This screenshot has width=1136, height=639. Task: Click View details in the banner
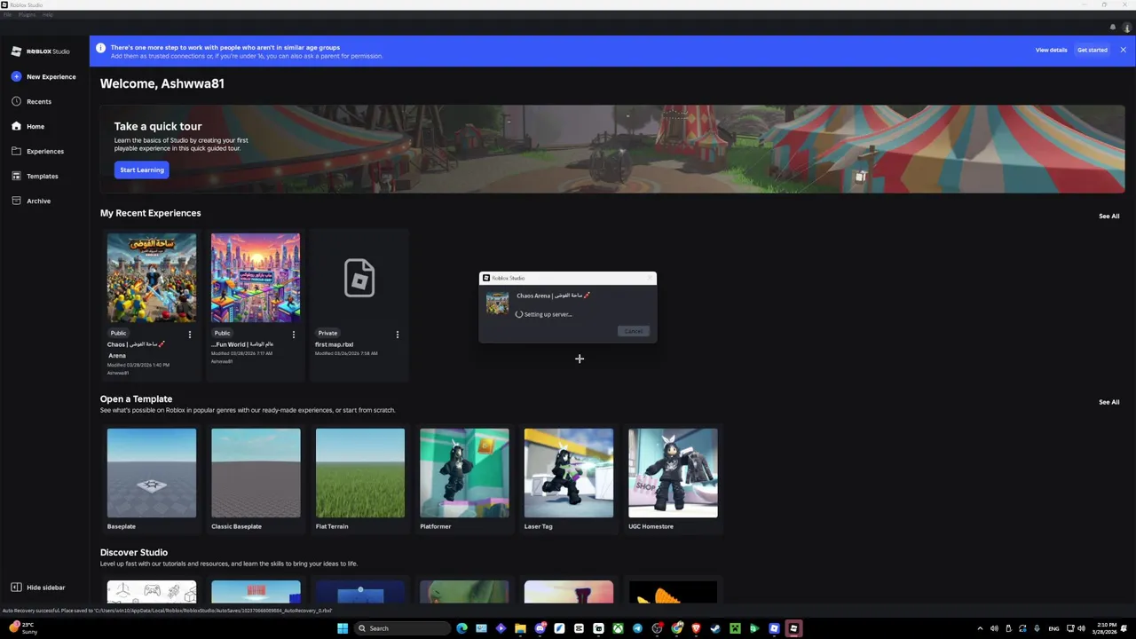coord(1051,50)
